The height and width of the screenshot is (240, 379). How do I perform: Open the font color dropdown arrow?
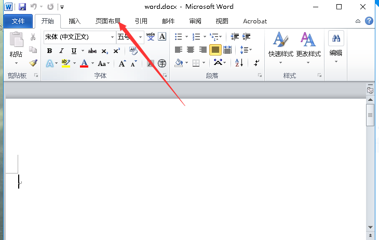coord(92,63)
